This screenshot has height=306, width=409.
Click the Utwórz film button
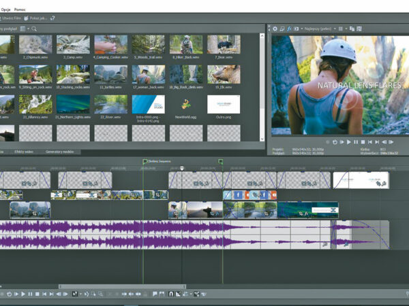(13, 17)
